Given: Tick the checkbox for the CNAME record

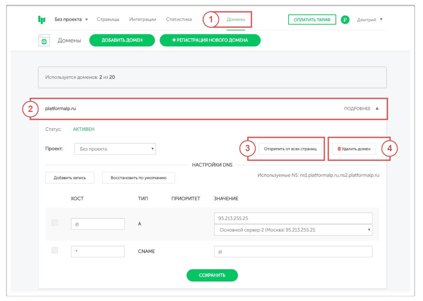Looking at the screenshot, I should (55, 250).
